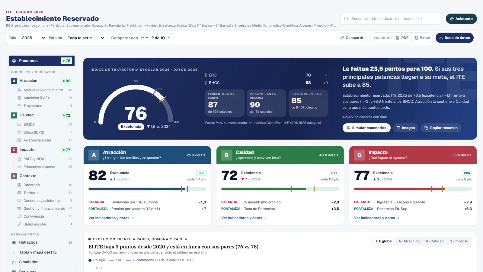Open Asistencia anual sidebar entry
The height and width of the screenshot is (272, 483).
click(x=44, y=140)
